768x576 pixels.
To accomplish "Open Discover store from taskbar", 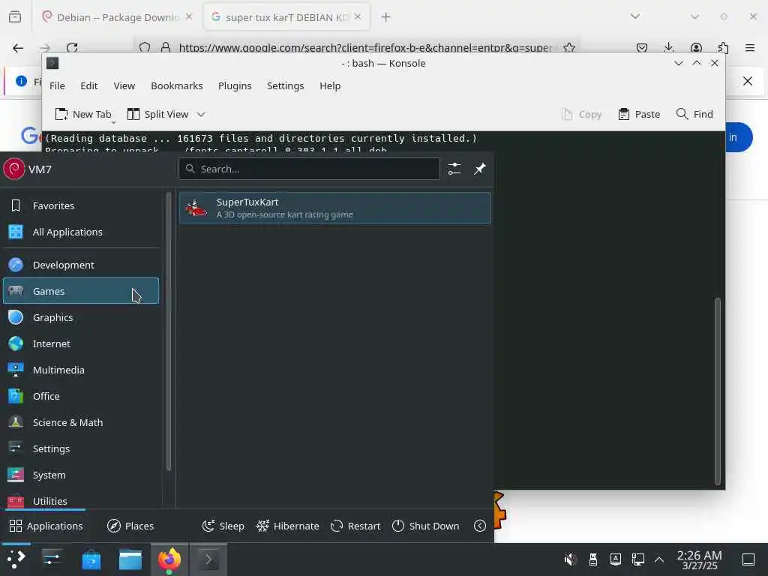I will click(x=91, y=559).
